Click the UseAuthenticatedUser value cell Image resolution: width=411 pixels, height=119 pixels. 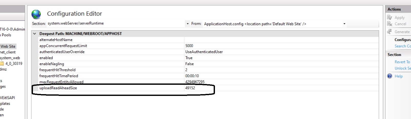tap(281, 52)
